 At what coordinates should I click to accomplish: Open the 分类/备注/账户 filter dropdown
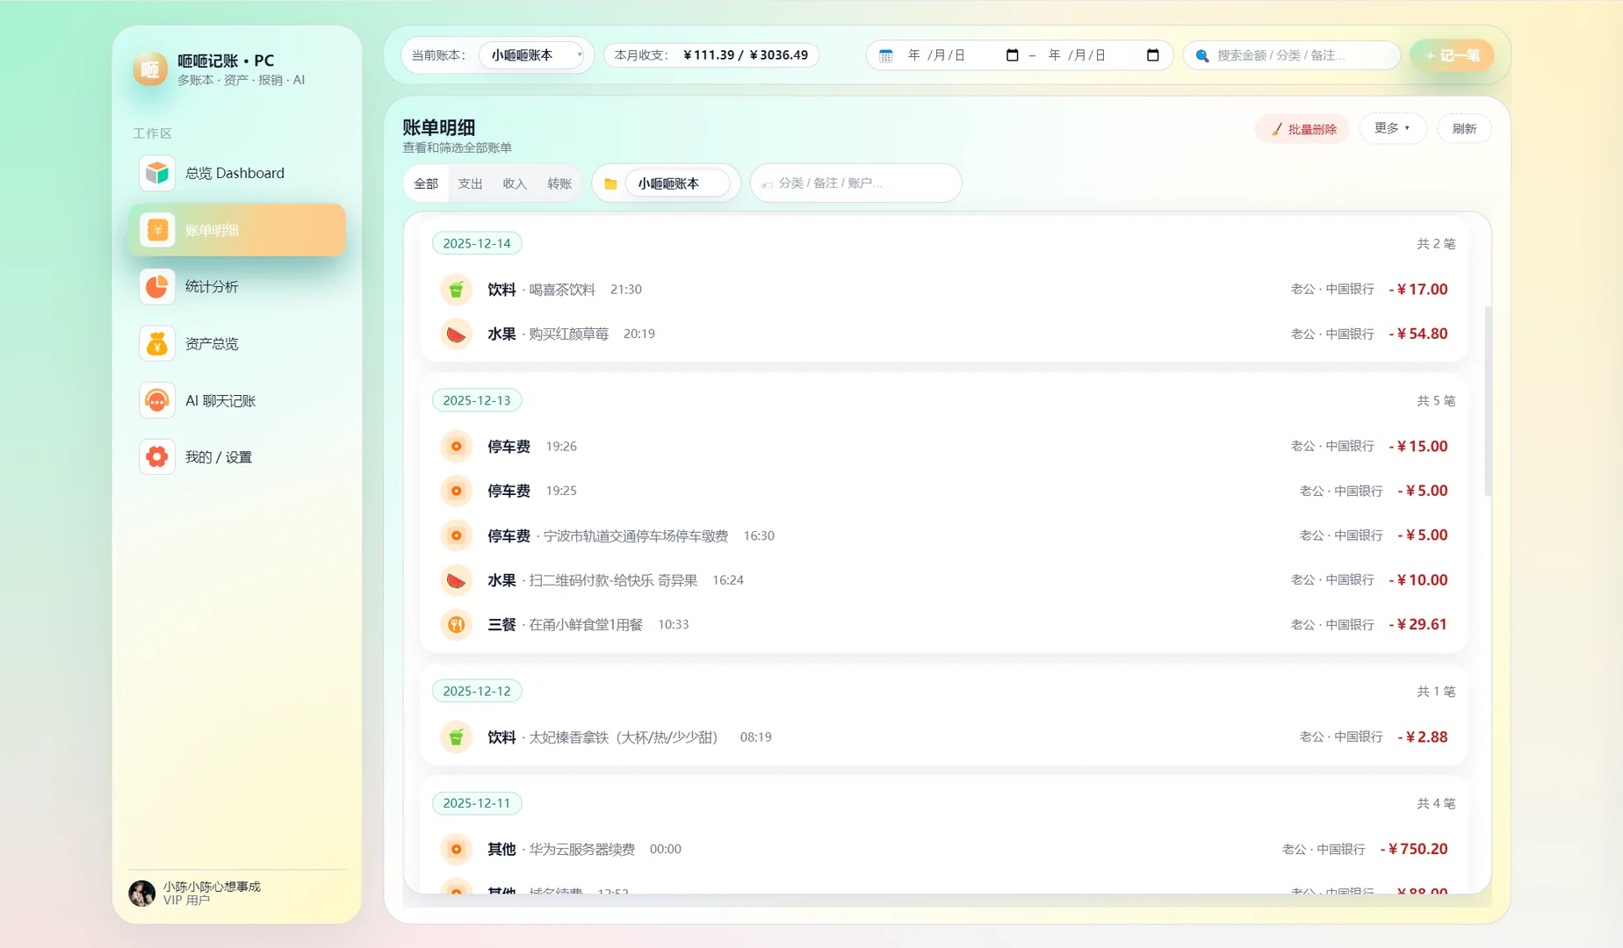tap(855, 183)
